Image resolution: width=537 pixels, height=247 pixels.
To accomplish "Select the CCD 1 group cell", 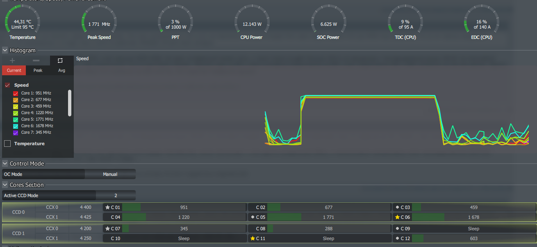I will coord(18,234).
